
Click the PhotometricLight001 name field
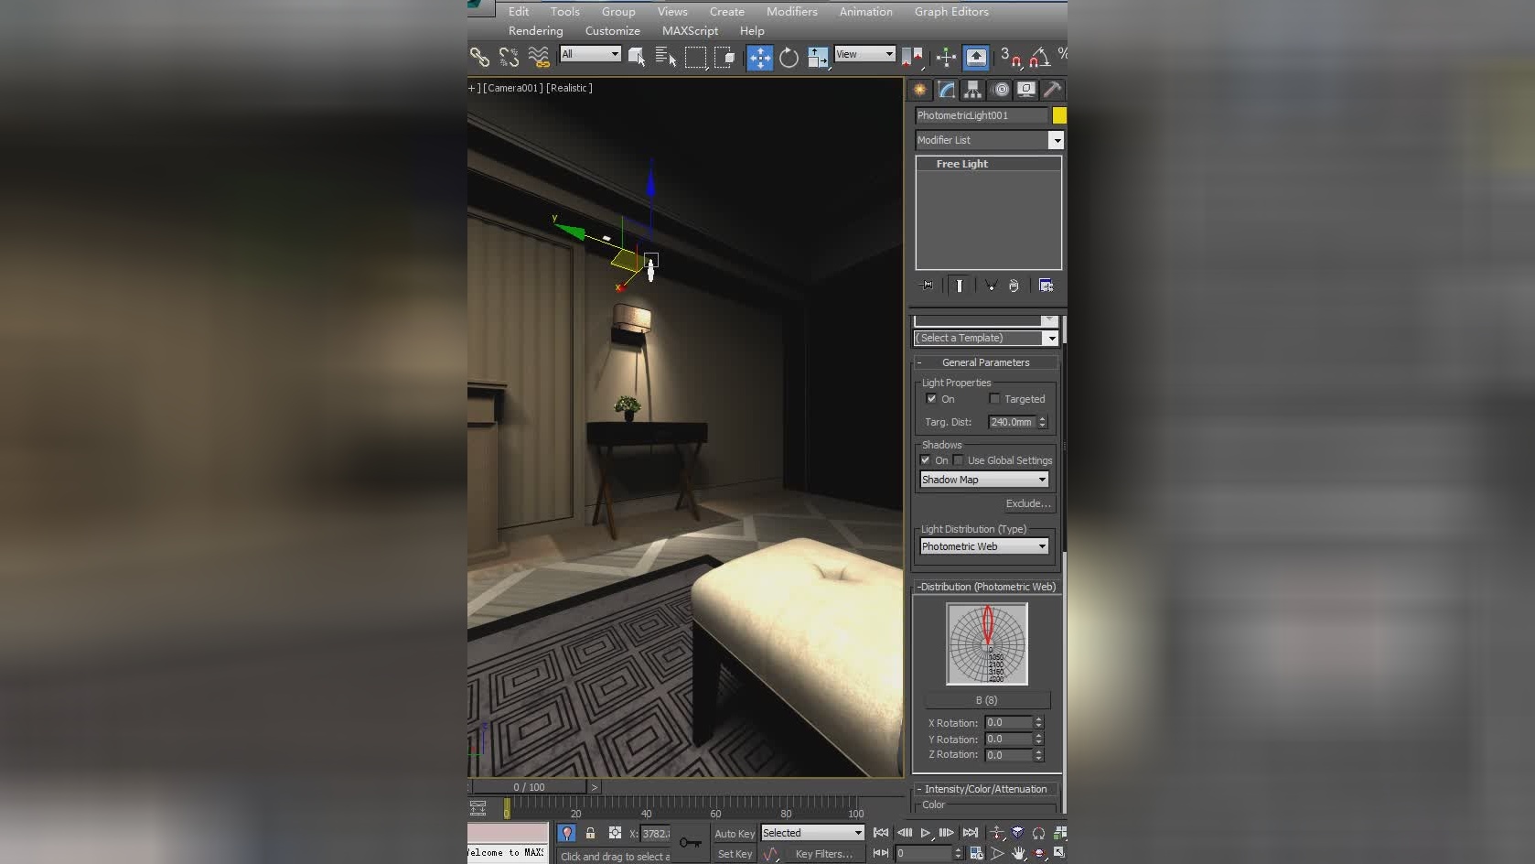pyautogui.click(x=982, y=115)
